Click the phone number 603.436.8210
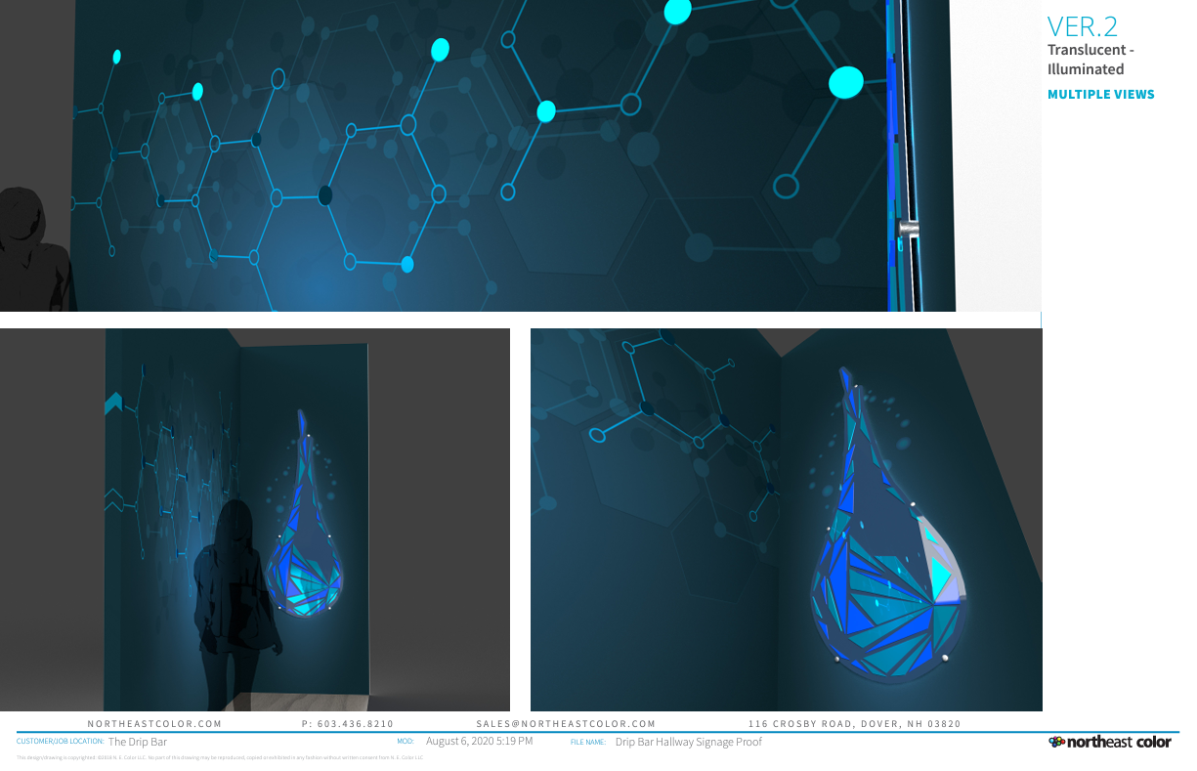 pyautogui.click(x=347, y=724)
